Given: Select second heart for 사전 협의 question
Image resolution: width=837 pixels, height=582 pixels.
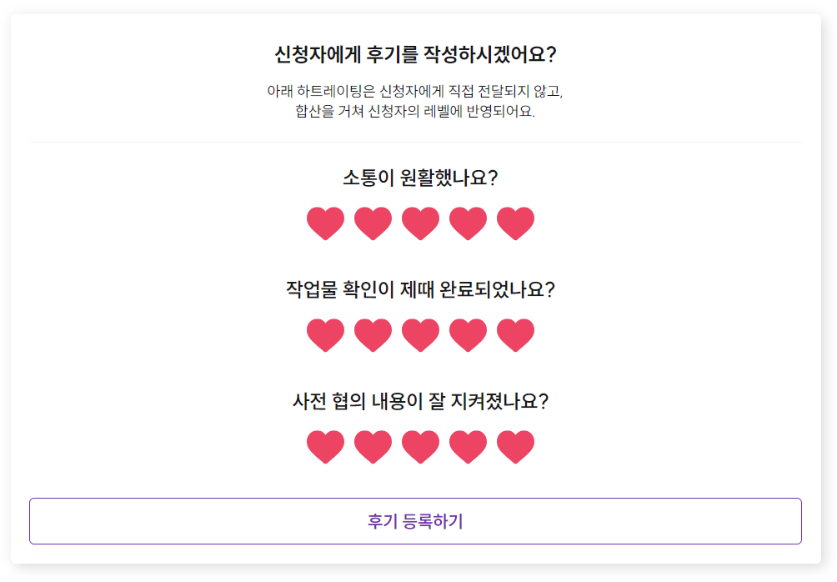Looking at the screenshot, I should (373, 447).
